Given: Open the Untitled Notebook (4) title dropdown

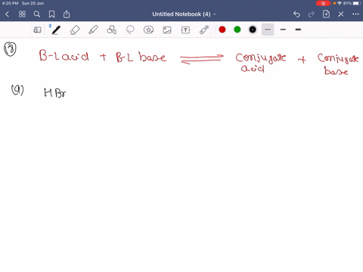Looking at the screenshot, I should pos(184,14).
